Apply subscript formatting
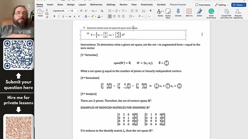Image resolution: width=248 pixels, height=139 pixels. [x=75, y=16]
